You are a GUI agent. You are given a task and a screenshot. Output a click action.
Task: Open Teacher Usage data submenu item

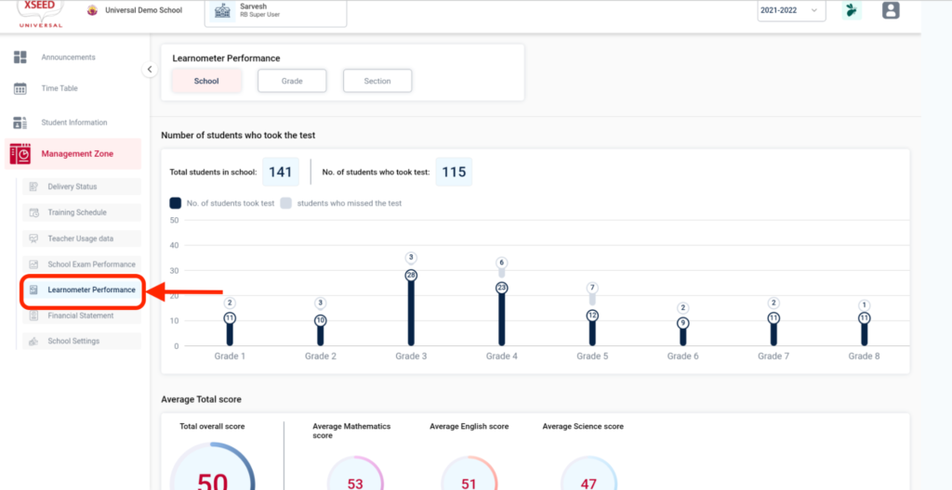click(x=82, y=239)
